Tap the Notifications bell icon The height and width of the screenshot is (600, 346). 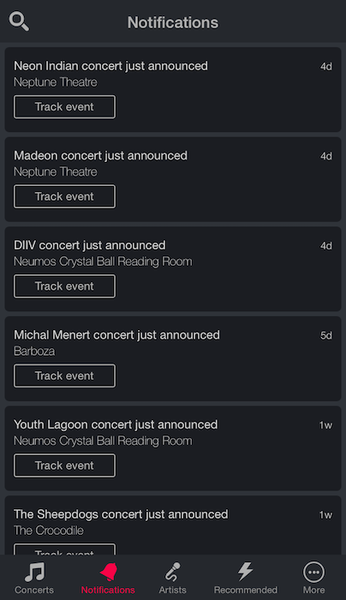[108, 572]
